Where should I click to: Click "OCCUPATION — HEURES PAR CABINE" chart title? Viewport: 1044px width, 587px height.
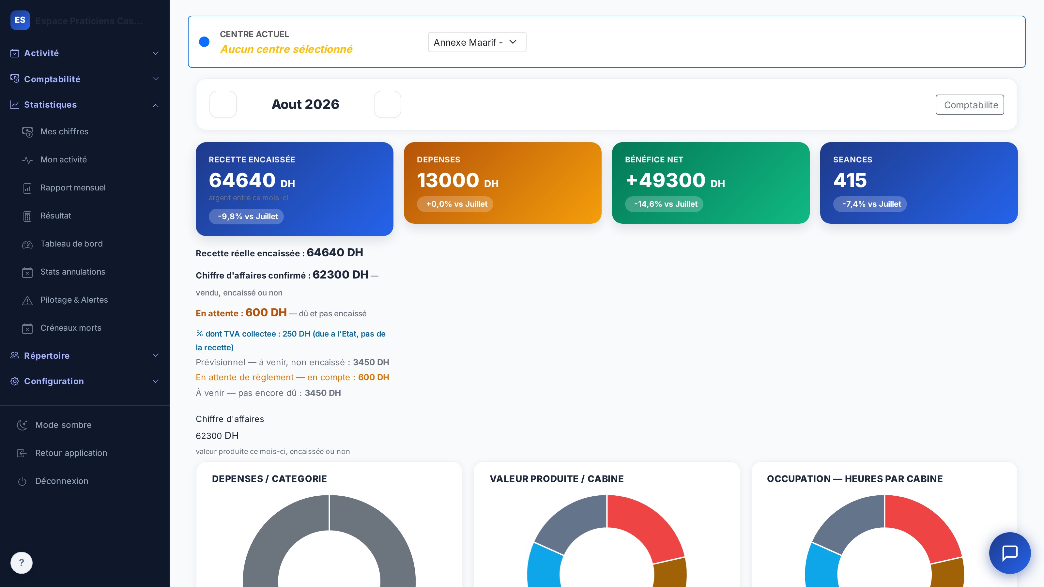tap(855, 479)
